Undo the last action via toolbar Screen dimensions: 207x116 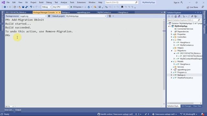pyautogui.click(x=31, y=7)
